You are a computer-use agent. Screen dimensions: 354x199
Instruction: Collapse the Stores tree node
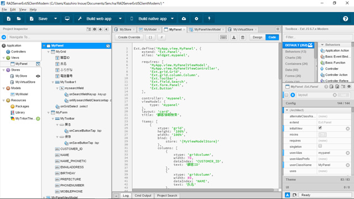pos(3,70)
